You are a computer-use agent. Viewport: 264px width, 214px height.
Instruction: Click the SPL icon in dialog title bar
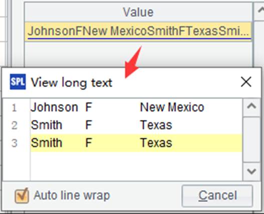pos(18,81)
